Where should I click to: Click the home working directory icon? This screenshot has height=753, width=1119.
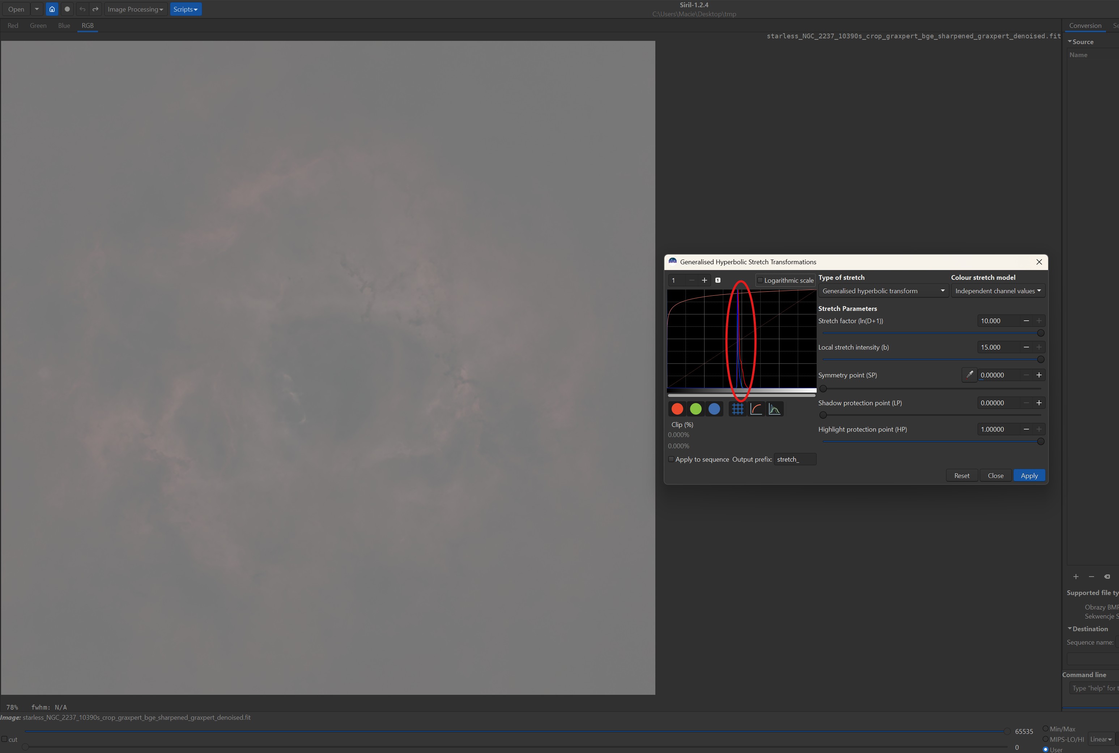52,9
